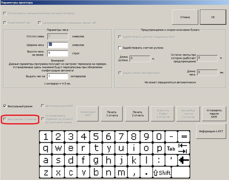Image resolution: width=229 pixels, height=180 pixels.
Task: Tap the k key on keyboard
Action: tap(133, 160)
